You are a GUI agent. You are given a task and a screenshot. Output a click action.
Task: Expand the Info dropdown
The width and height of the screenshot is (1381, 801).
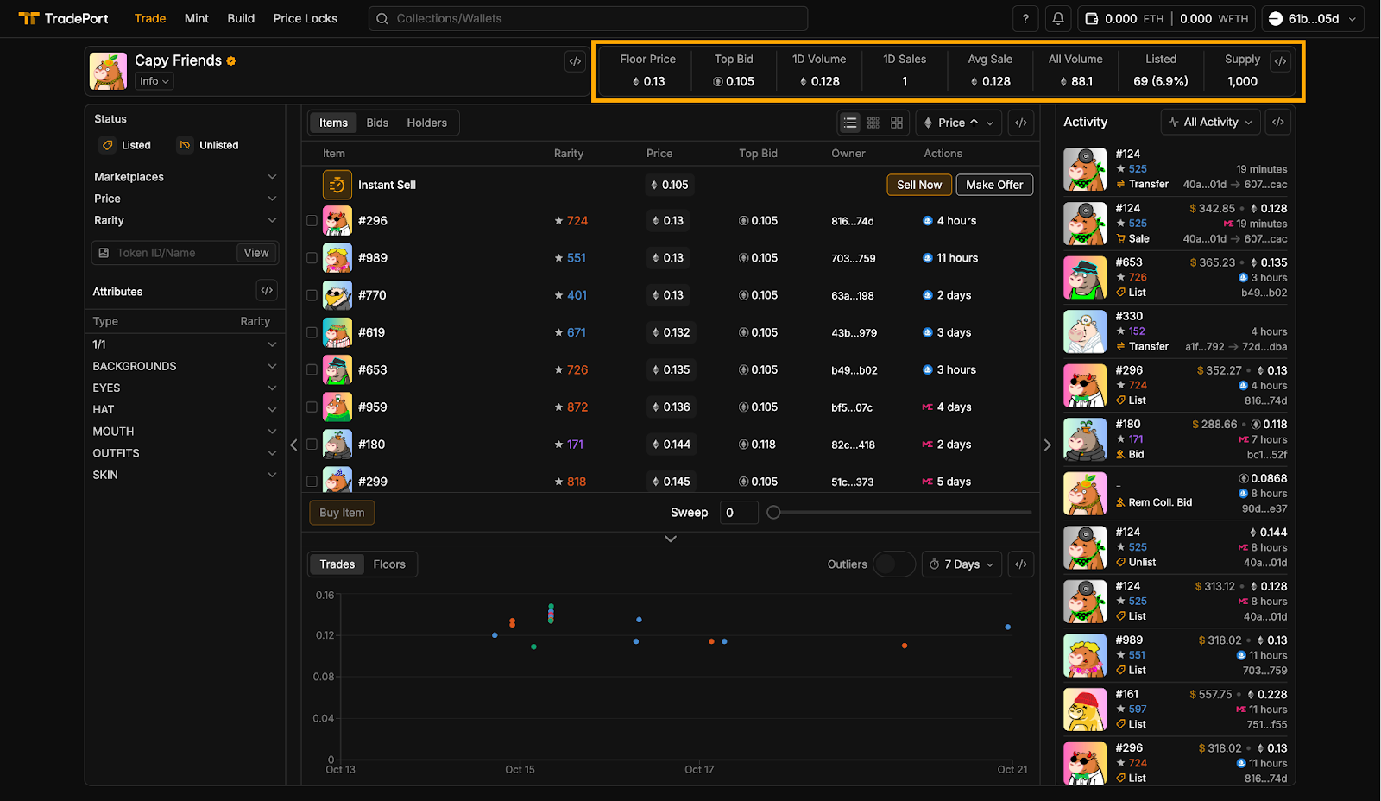tap(154, 81)
